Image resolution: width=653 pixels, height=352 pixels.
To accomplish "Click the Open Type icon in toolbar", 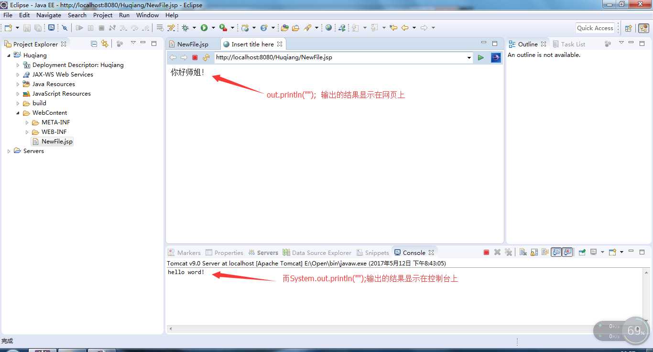I will coord(284,28).
